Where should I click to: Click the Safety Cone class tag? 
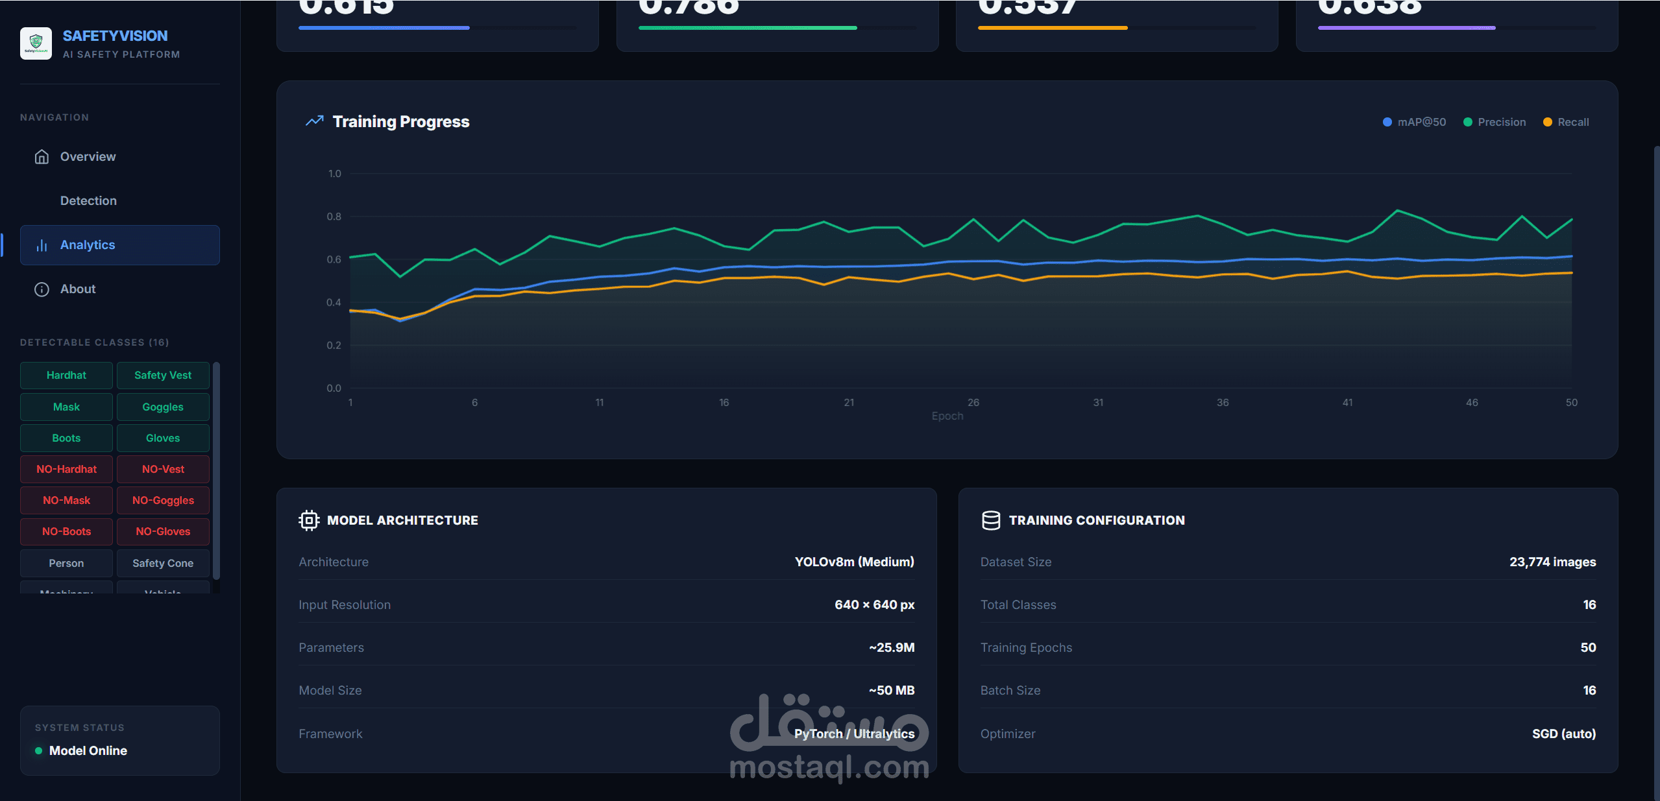pyautogui.click(x=163, y=563)
